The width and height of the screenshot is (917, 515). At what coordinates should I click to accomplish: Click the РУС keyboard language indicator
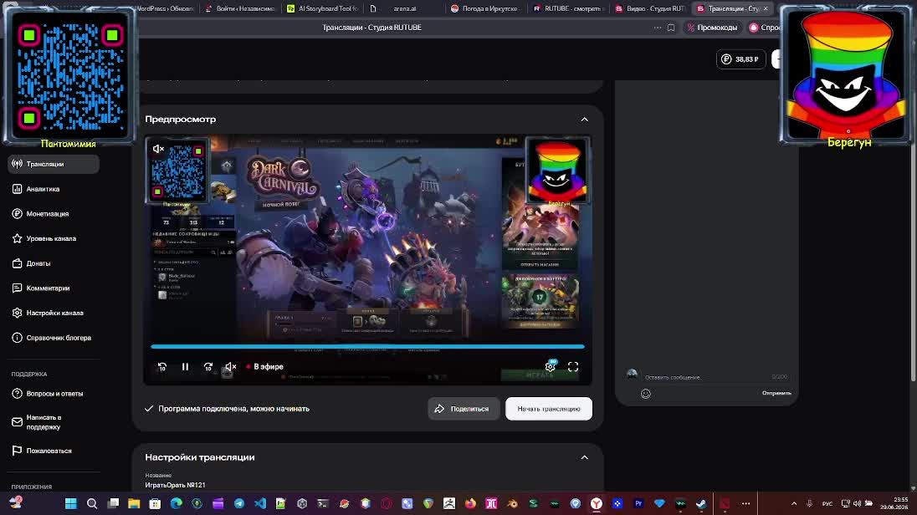(x=827, y=503)
